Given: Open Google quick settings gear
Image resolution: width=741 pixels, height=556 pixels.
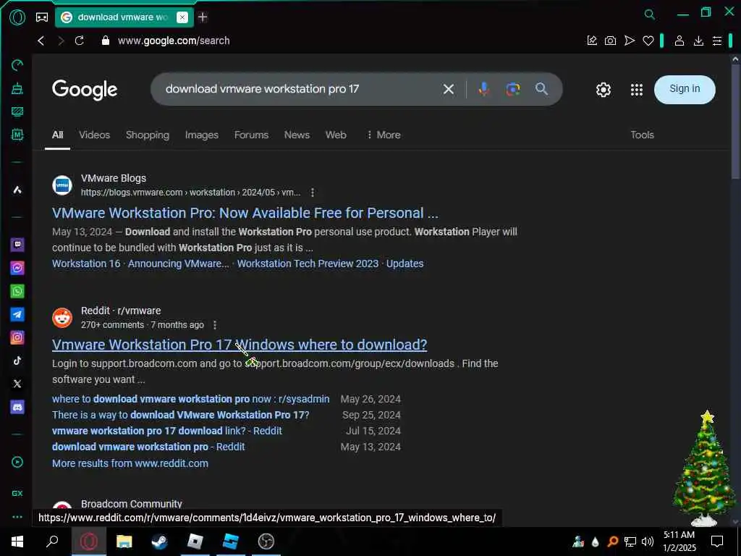Looking at the screenshot, I should tap(604, 89).
